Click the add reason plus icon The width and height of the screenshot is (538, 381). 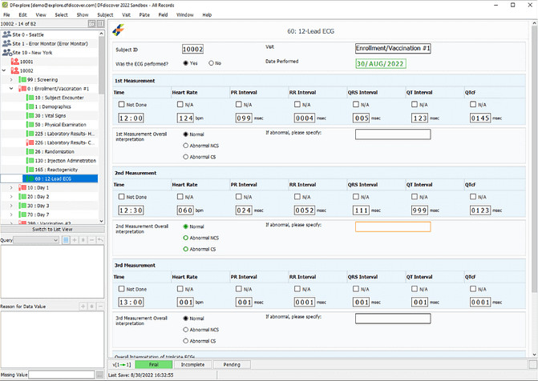click(83, 307)
